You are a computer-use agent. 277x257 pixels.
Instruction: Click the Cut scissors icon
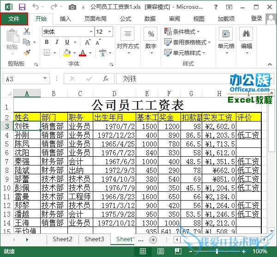click(27, 31)
